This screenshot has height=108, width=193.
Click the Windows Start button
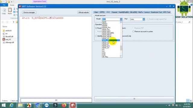point(4,105)
